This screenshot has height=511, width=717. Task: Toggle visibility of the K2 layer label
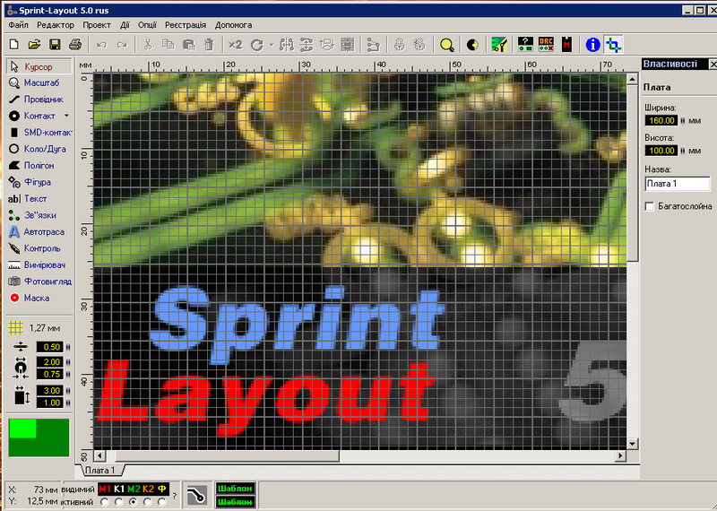148,489
